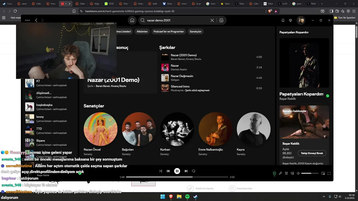The image size is (358, 201).
Task: Open the friend activity icon
Action: point(291,20)
